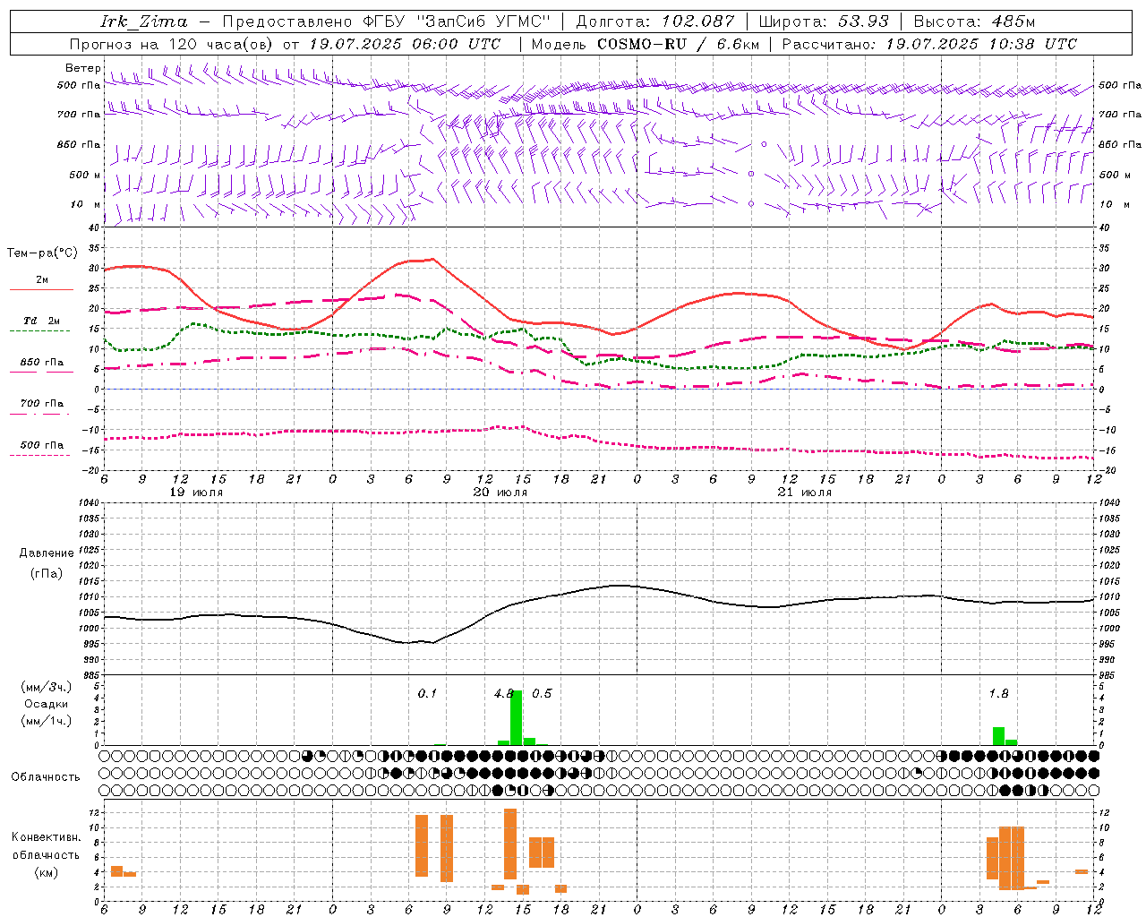Click the Долгота: 102.087 field
This screenshot has width=1146, height=917.
coord(654,21)
